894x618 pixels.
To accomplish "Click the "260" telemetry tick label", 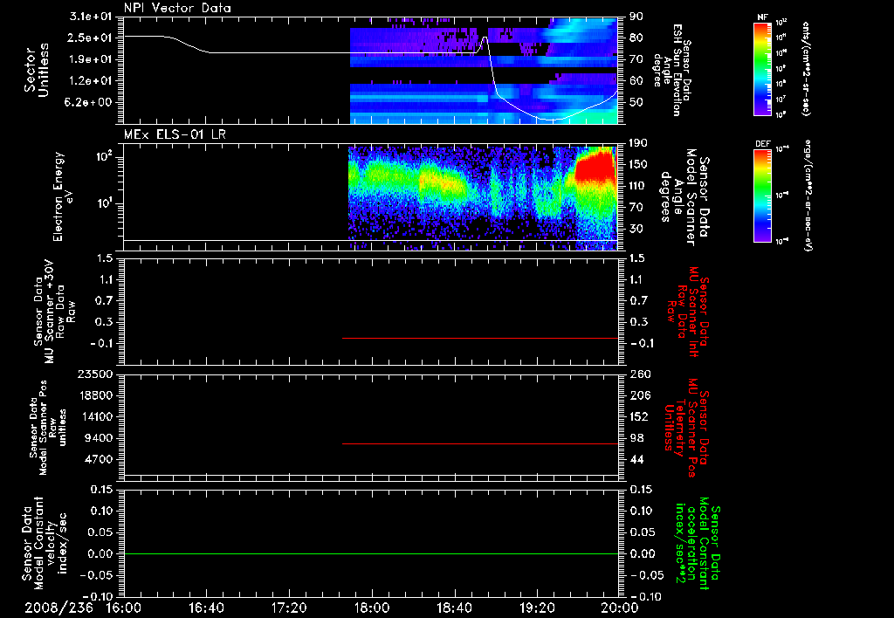I will point(639,374).
